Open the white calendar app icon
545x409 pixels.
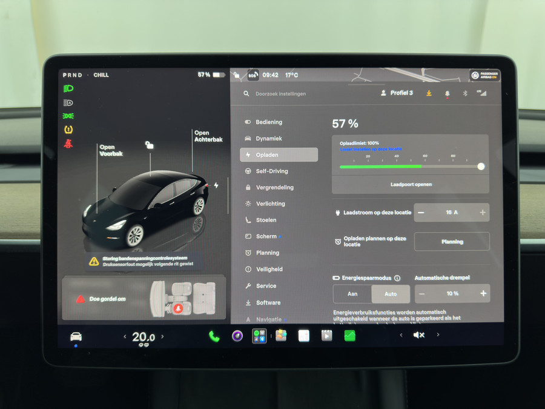tap(304, 336)
